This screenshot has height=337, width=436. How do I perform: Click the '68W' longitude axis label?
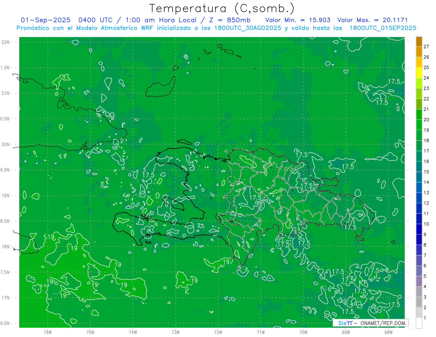point(388,333)
